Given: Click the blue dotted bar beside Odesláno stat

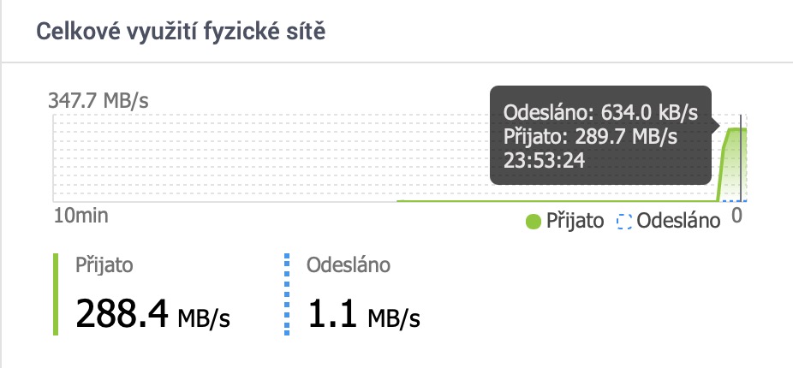Looking at the screenshot, I should coord(286,293).
